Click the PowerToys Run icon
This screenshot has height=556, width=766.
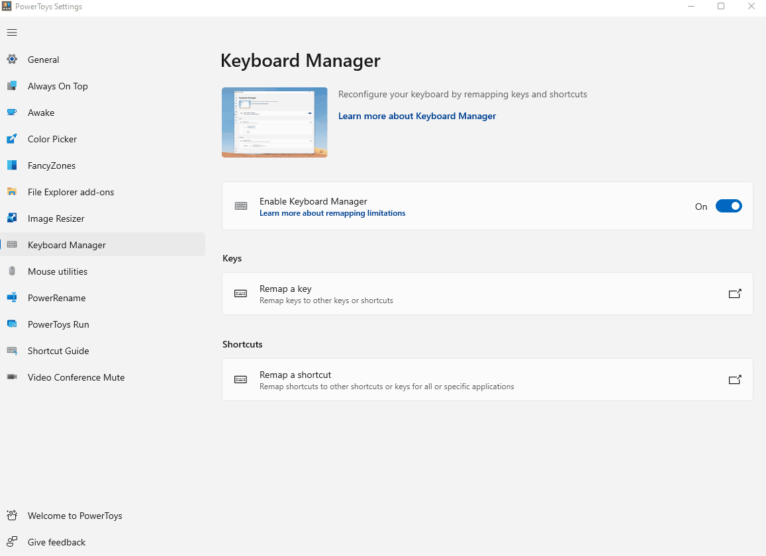12,324
